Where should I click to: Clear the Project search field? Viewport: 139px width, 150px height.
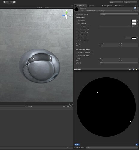64,106
